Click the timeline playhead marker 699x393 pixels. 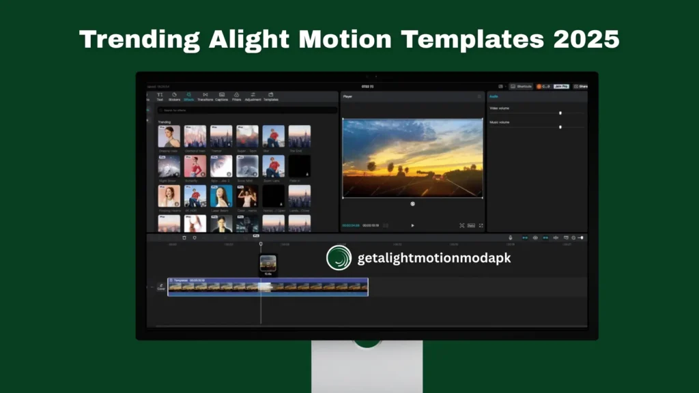tap(261, 244)
